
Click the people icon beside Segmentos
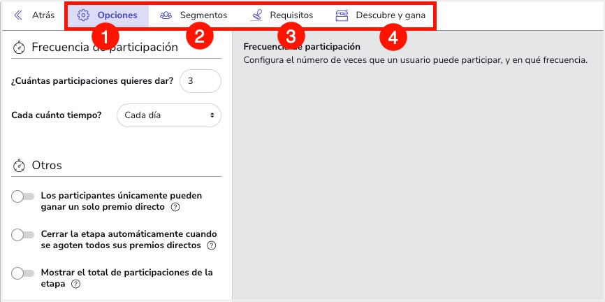166,15
